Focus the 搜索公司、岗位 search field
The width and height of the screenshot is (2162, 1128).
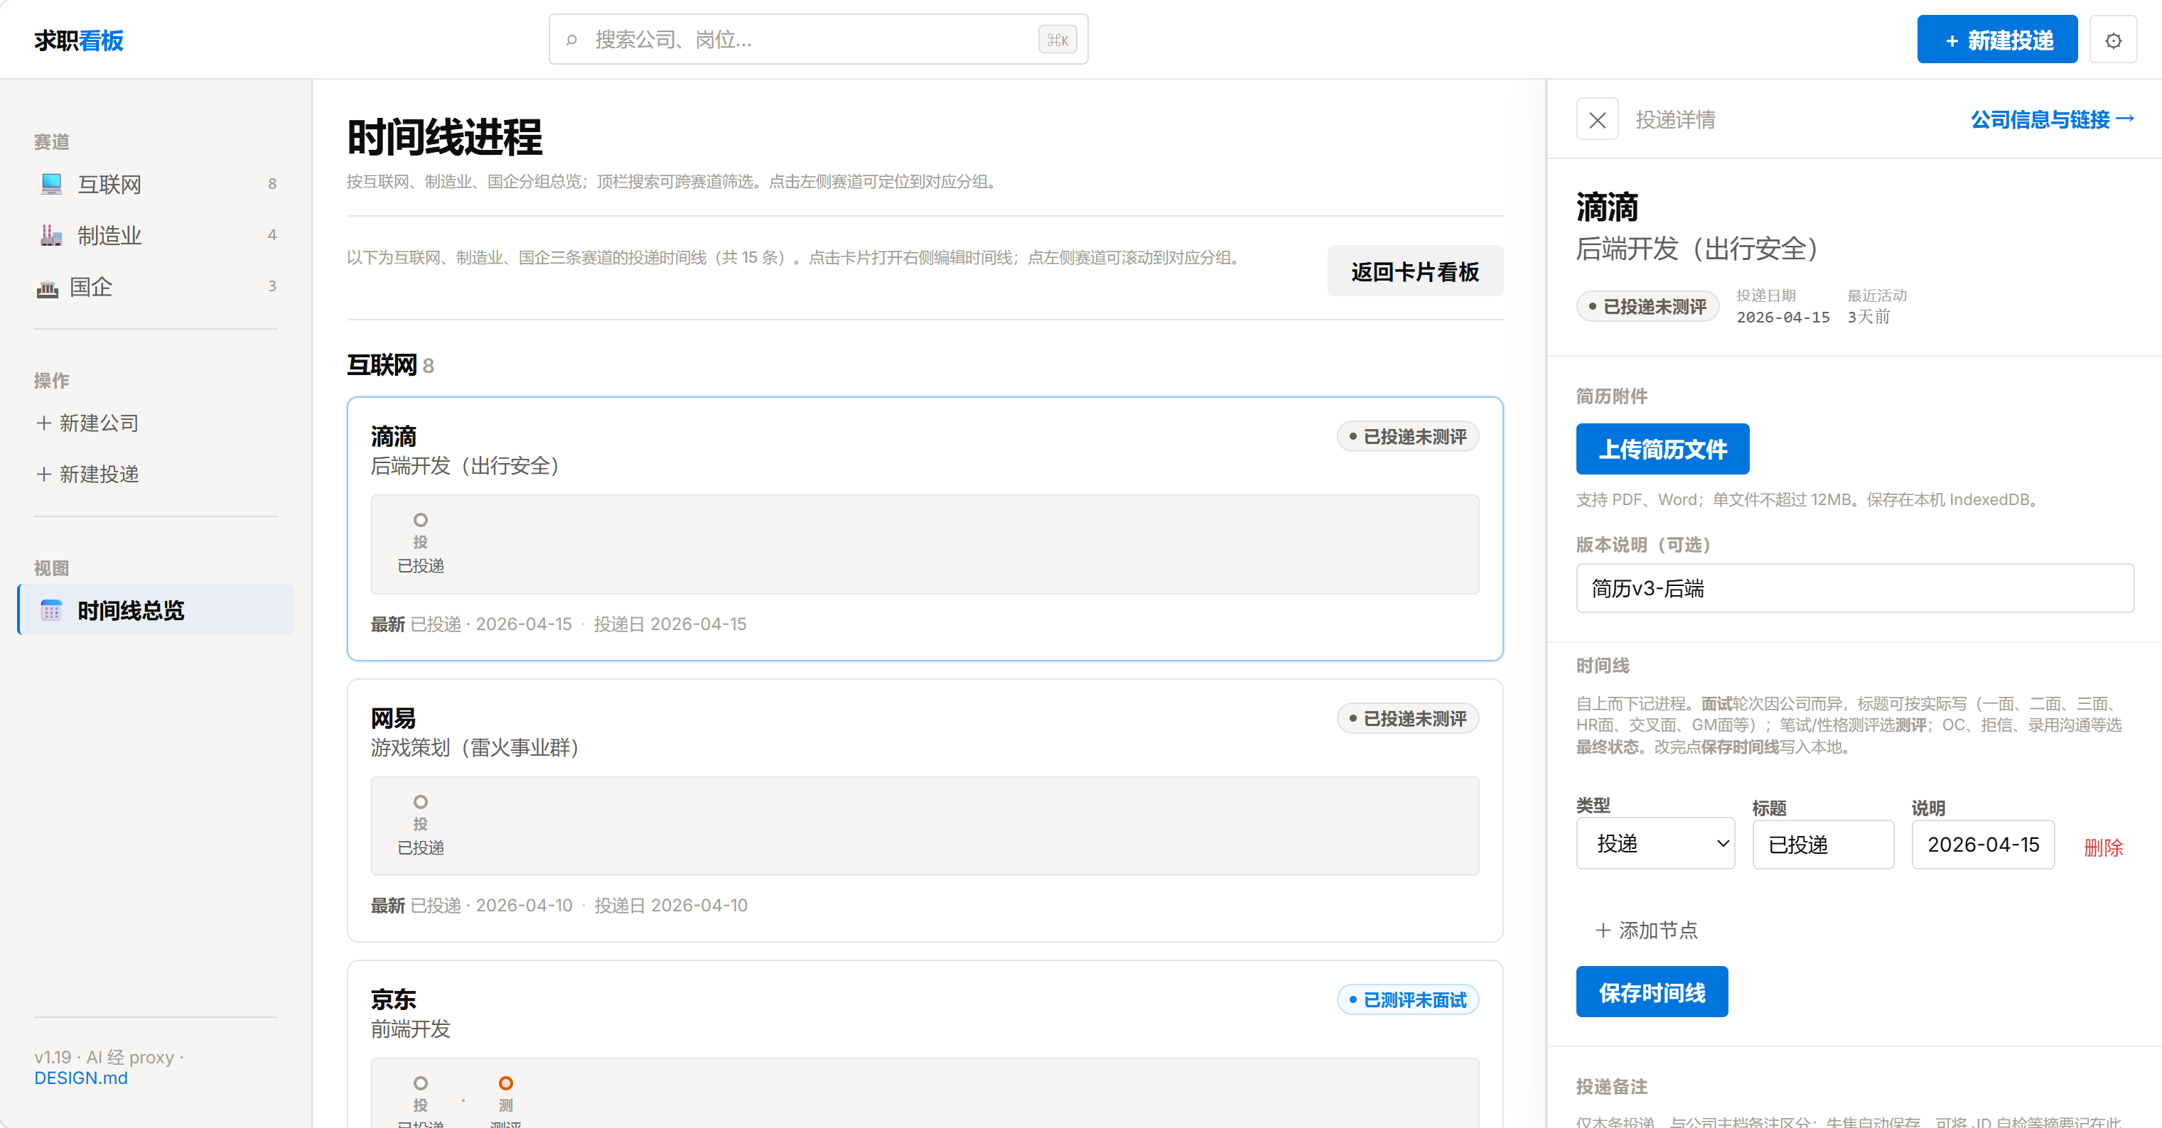pyautogui.click(x=818, y=39)
